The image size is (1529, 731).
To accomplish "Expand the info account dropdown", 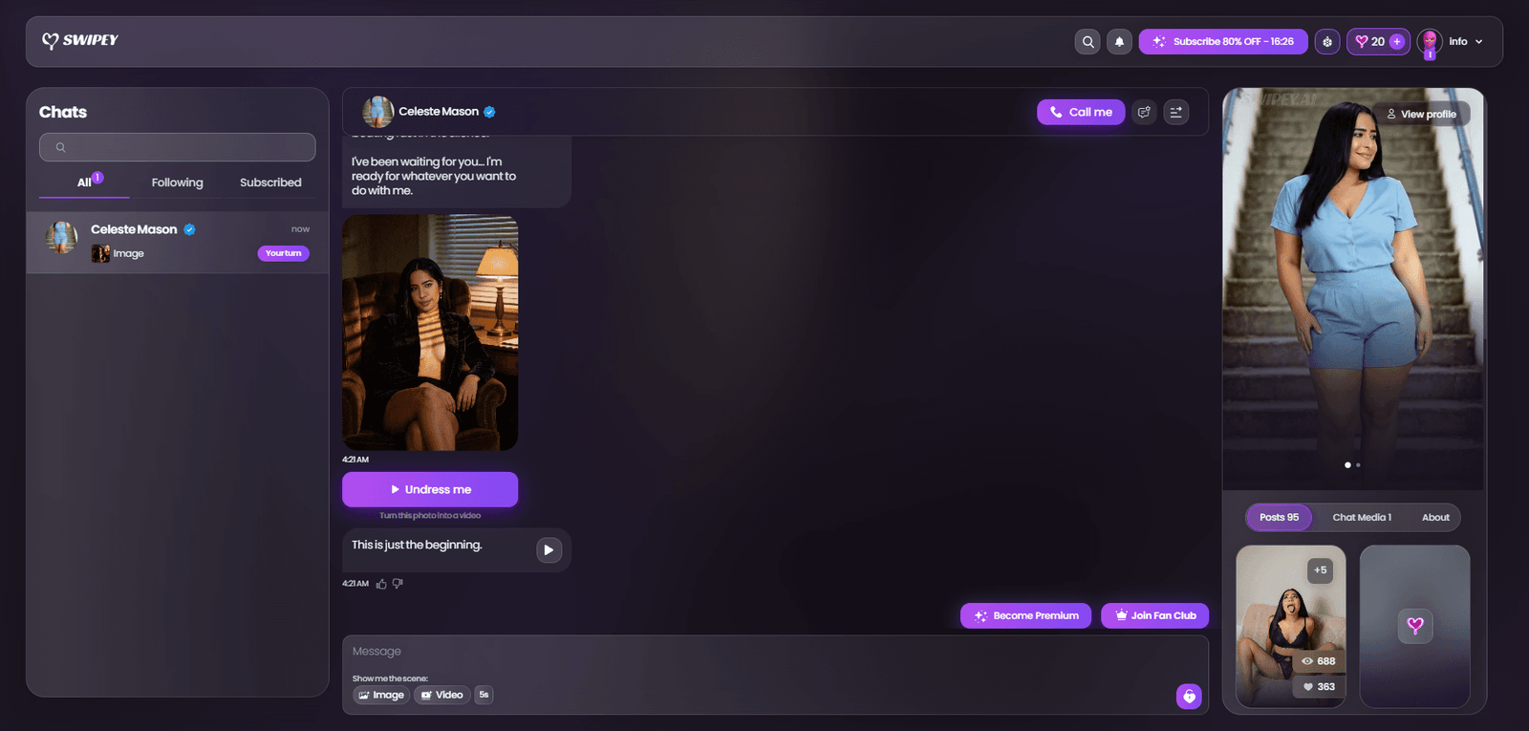I will 1466,42.
